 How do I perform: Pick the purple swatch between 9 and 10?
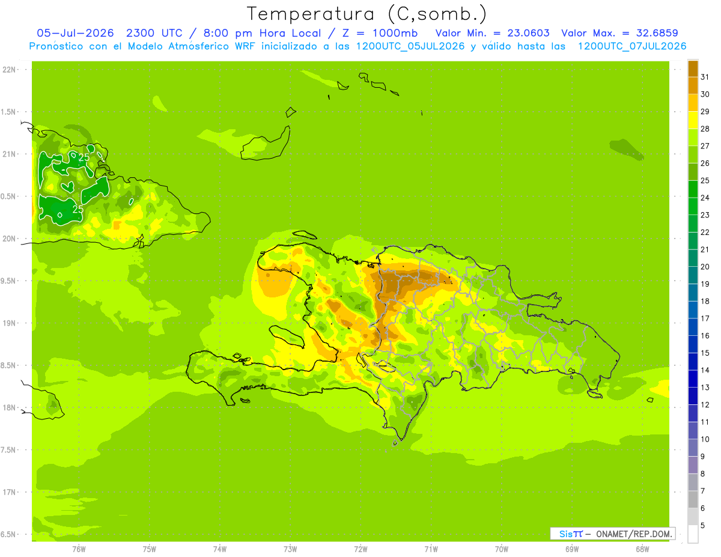pos(693,448)
